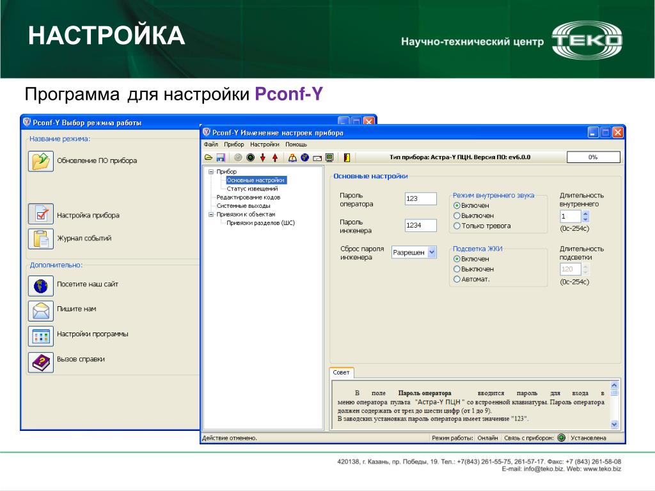Click the Онлайн status bar text

click(x=487, y=438)
